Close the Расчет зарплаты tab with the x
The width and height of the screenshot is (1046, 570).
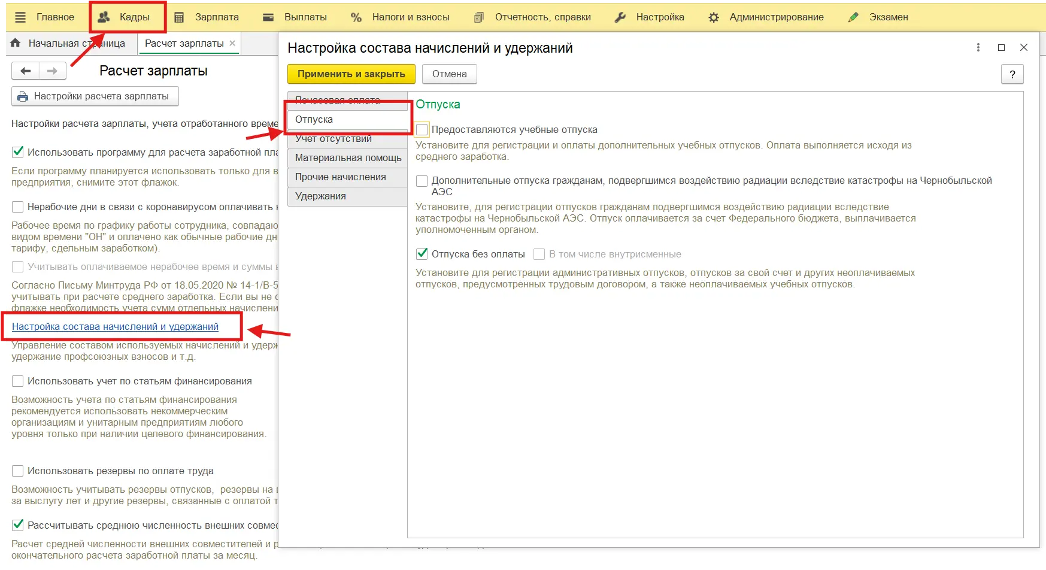(232, 43)
